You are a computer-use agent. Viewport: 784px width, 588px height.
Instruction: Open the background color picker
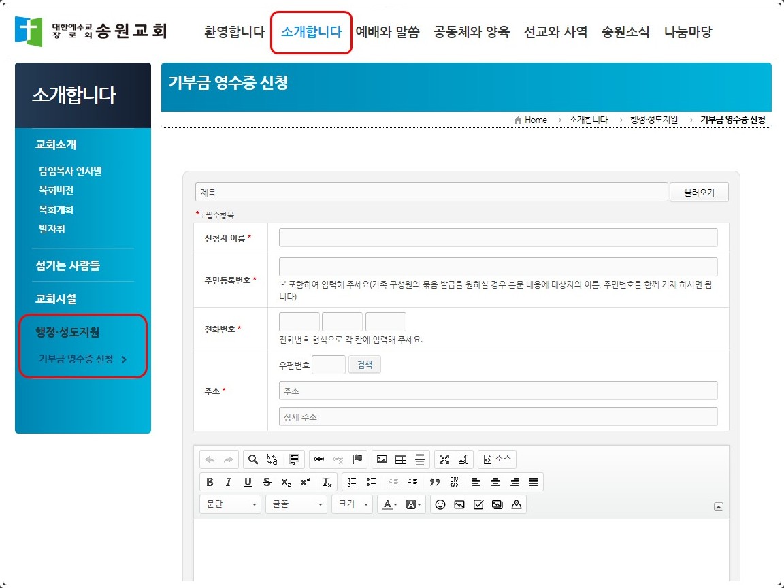tap(413, 504)
